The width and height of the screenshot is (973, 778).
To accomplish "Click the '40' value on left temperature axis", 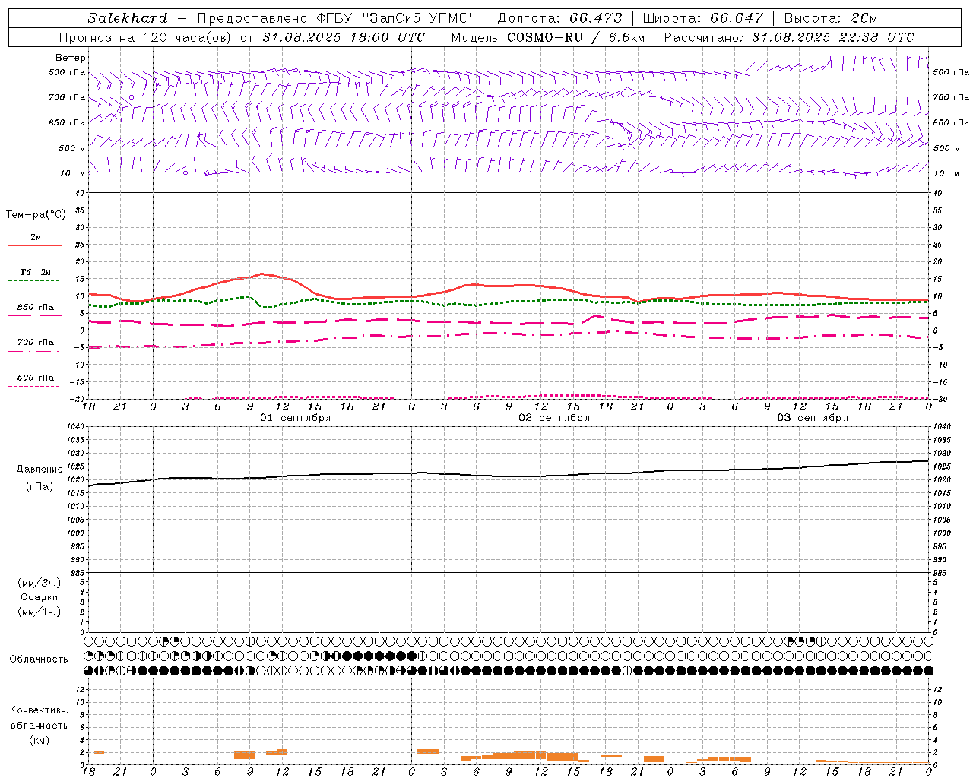I will 79,193.
